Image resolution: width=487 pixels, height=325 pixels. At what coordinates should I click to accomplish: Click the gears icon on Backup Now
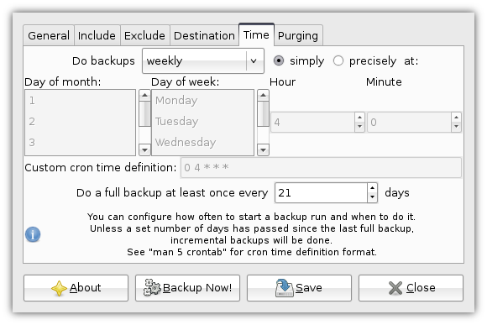point(152,287)
